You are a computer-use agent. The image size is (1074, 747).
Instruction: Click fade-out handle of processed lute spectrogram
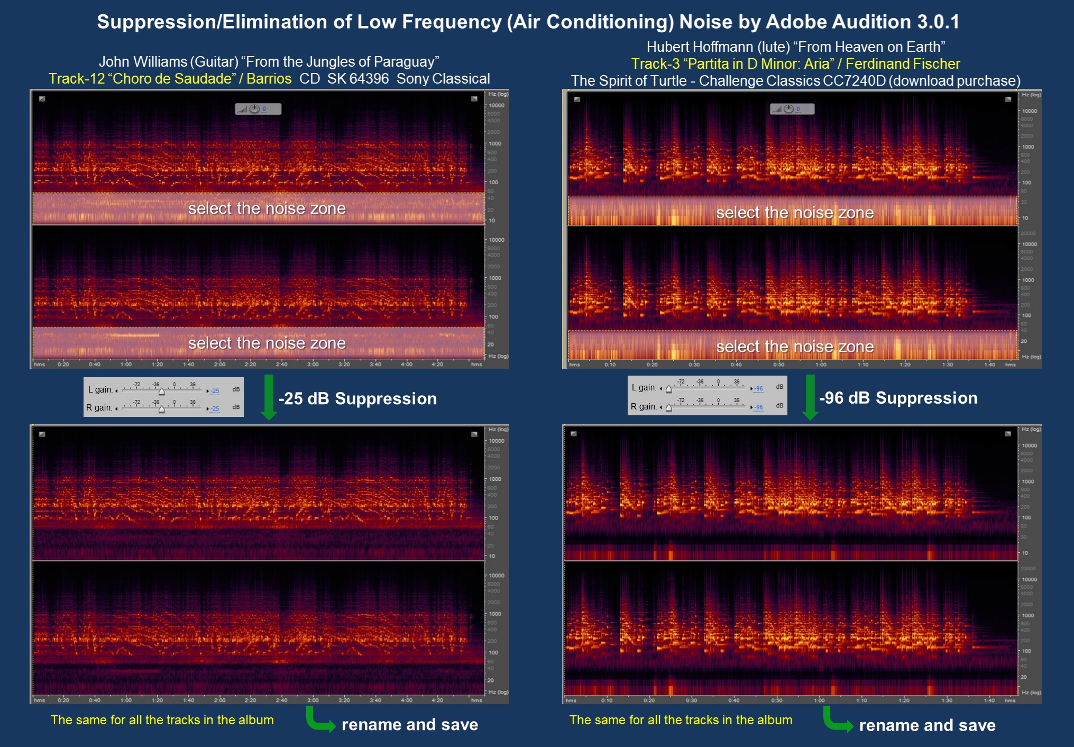tap(1008, 434)
